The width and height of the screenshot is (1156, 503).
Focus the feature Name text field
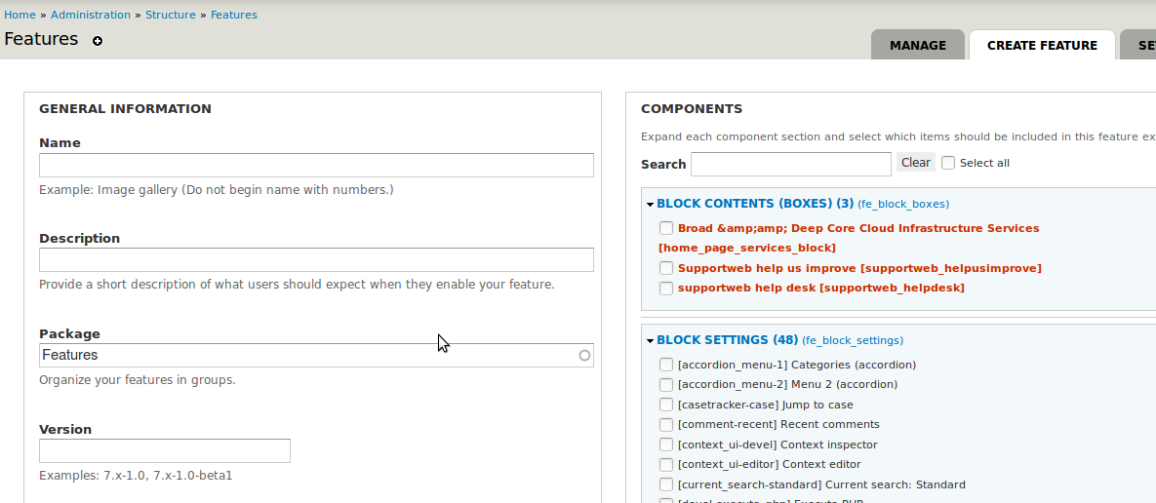click(x=316, y=165)
